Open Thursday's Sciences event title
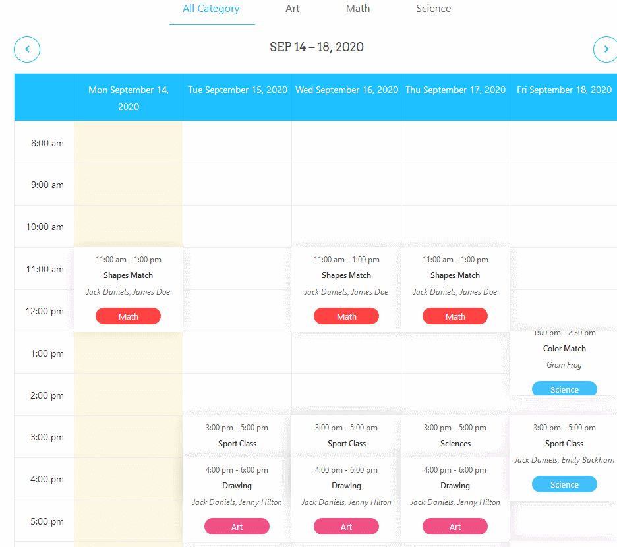The image size is (617, 547). [455, 444]
